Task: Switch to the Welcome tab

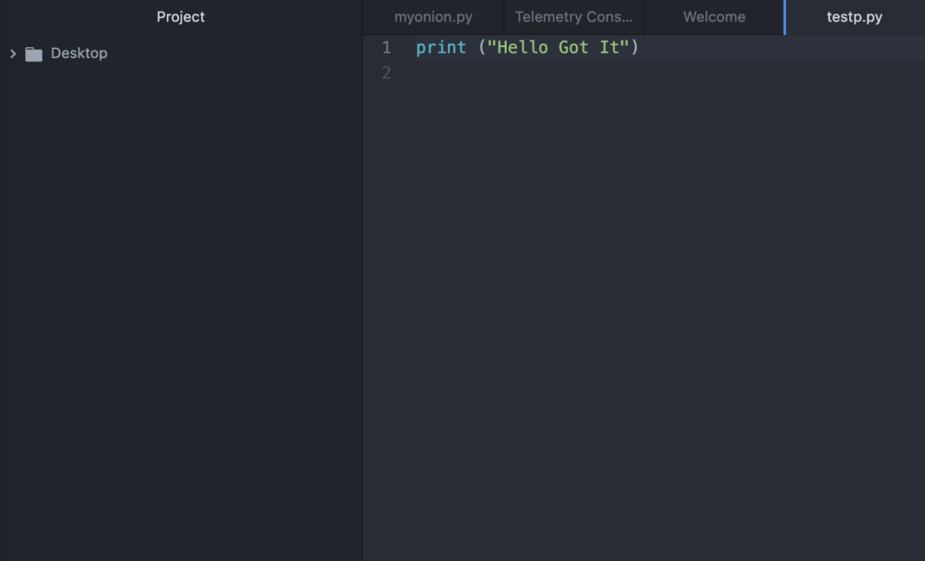Action: tap(714, 16)
